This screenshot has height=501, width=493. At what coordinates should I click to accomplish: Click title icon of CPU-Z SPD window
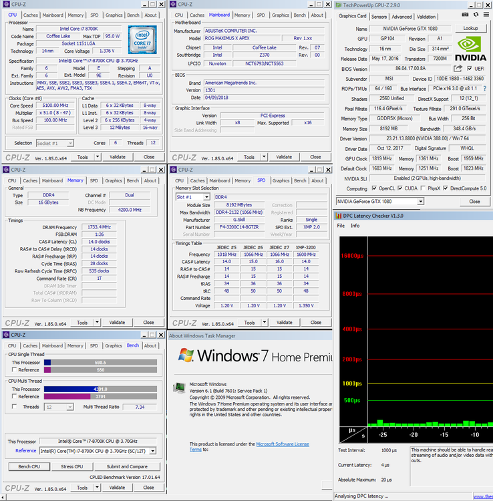point(173,170)
